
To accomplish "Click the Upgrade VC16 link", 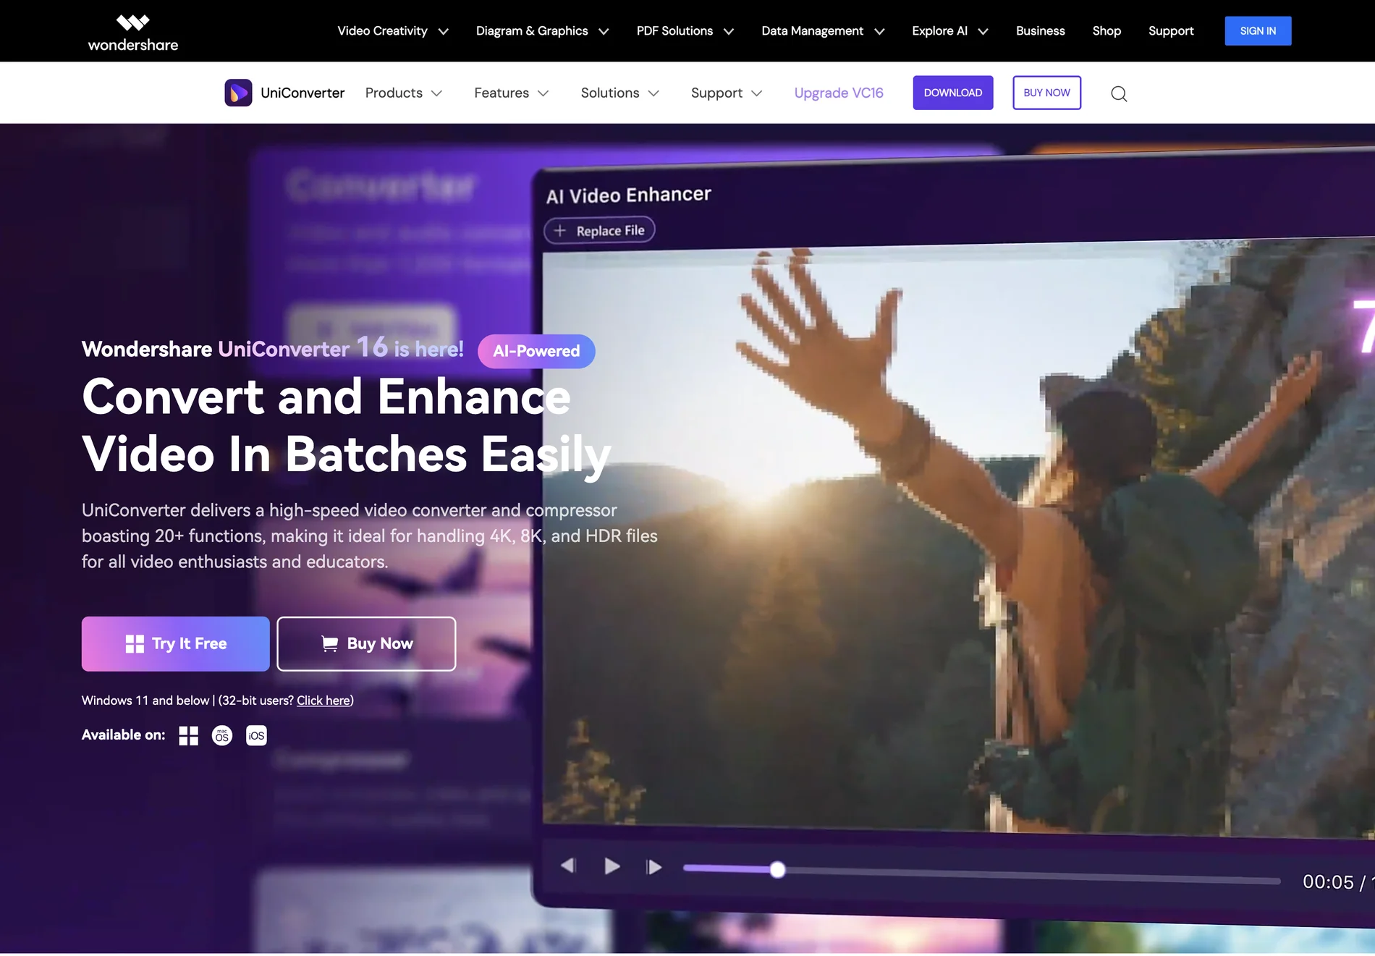I will click(x=839, y=93).
